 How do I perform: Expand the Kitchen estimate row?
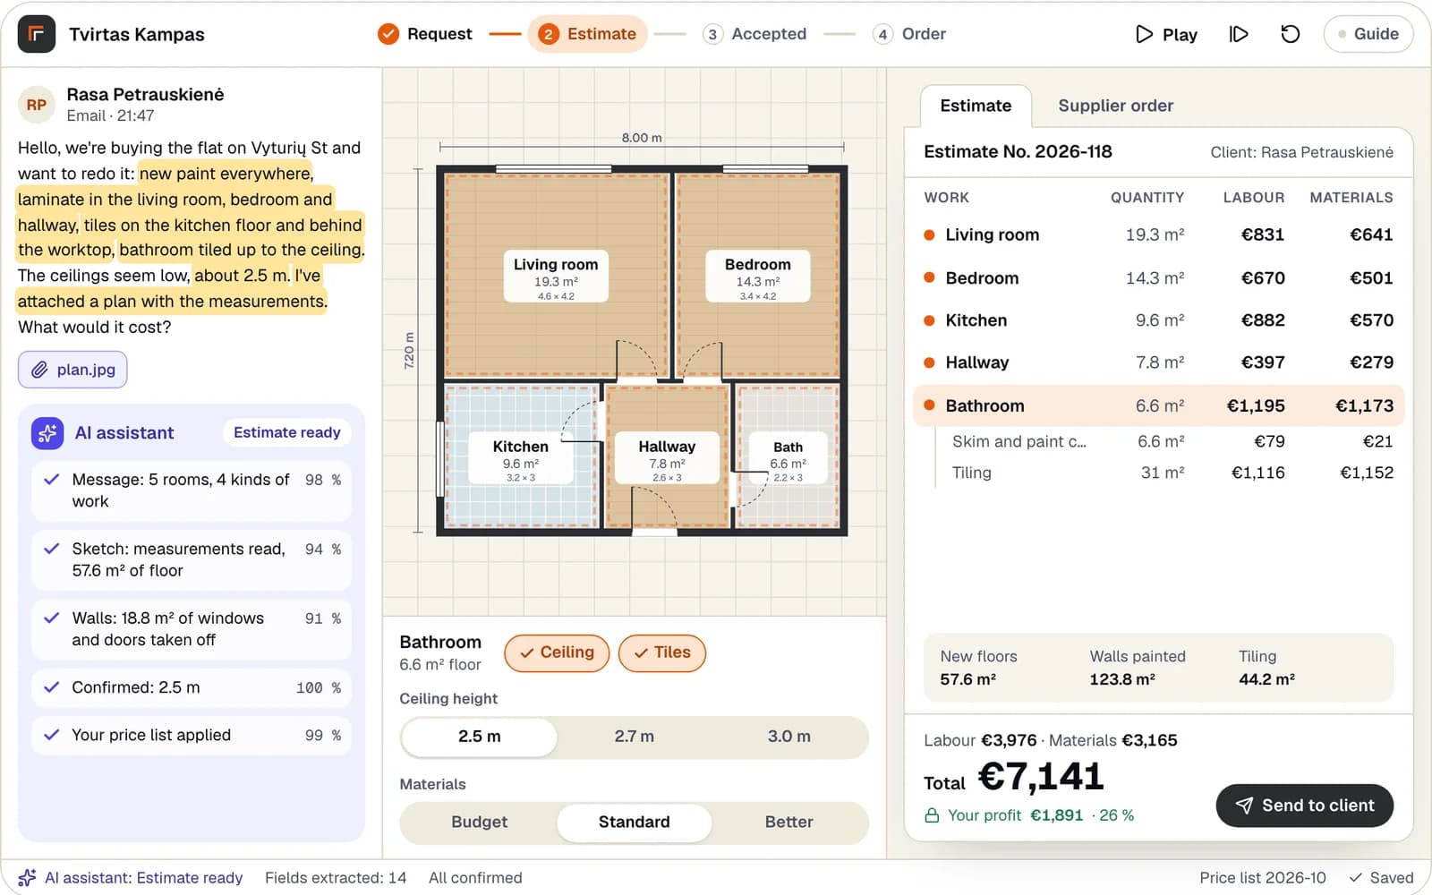click(x=1158, y=320)
